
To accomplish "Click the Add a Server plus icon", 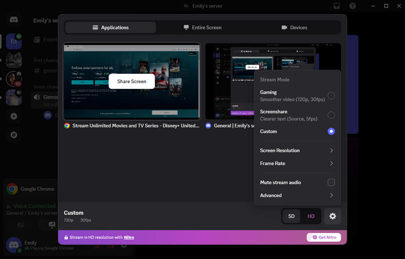I will (14, 116).
